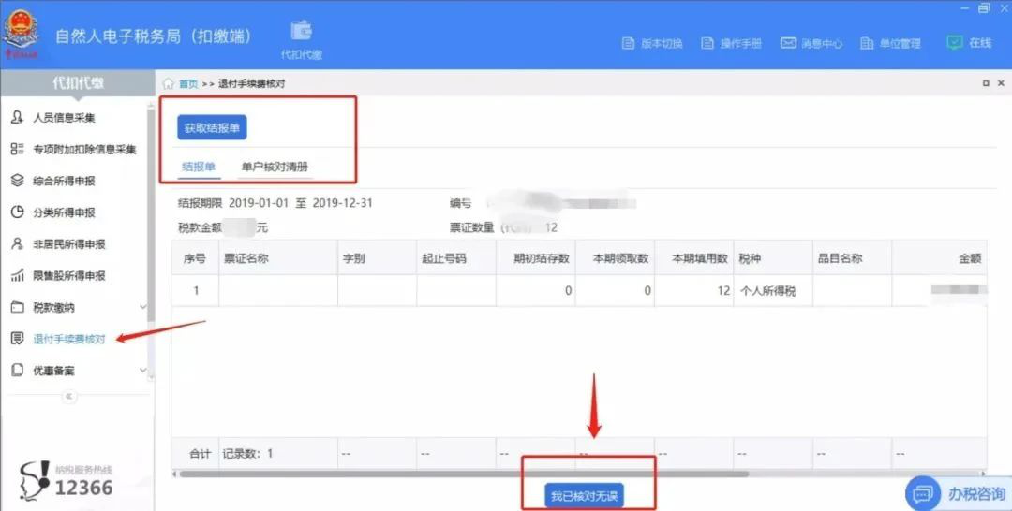Open 消息中心 message center envelope

[789, 43]
